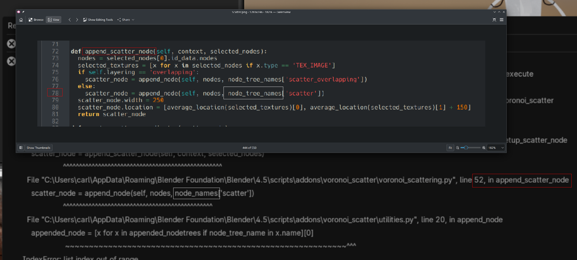Viewport: 577px width, 260px height.
Task: Click the displayed code screenshot image
Action: pyautogui.click(x=261, y=84)
